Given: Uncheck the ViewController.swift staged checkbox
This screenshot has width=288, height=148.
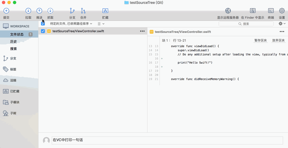Looking at the screenshot, I should tap(43, 31).
